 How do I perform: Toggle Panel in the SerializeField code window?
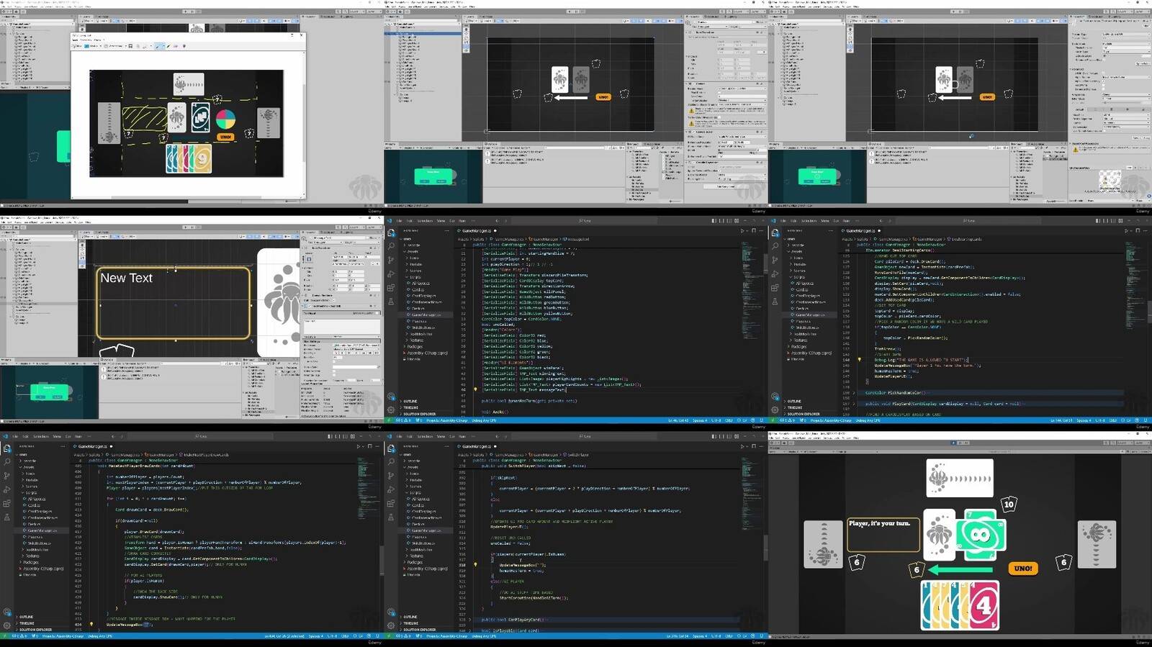[722, 221]
